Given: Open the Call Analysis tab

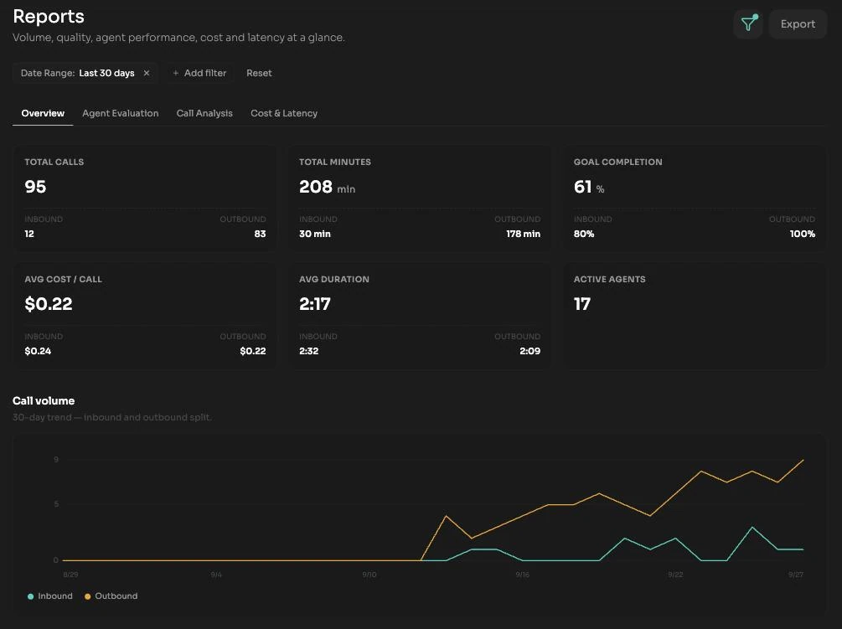Looking at the screenshot, I should pyautogui.click(x=204, y=113).
